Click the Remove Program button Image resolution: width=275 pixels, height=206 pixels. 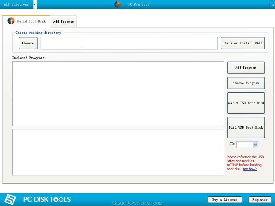pyautogui.click(x=246, y=83)
